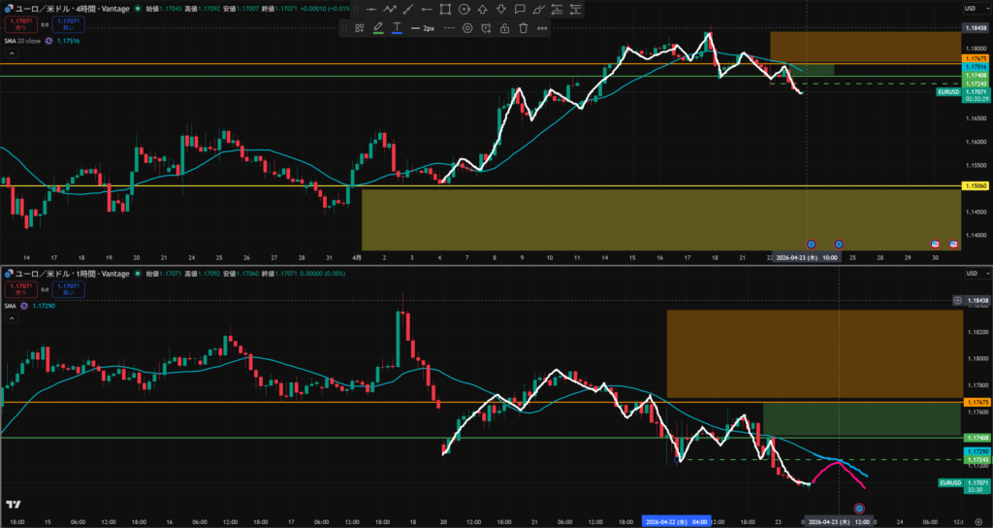
Task: Click the green pencil line color swatch
Action: click(x=378, y=28)
